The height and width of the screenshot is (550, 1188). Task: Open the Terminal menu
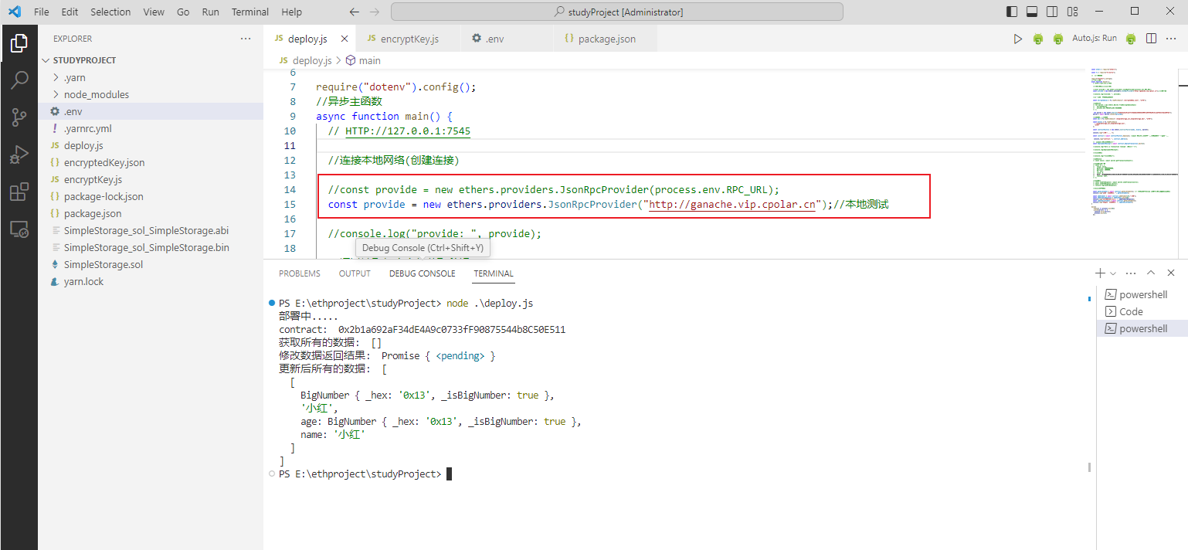[250, 12]
